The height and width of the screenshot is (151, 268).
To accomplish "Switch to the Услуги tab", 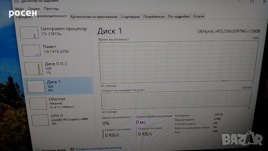I will [x=198, y=16].
